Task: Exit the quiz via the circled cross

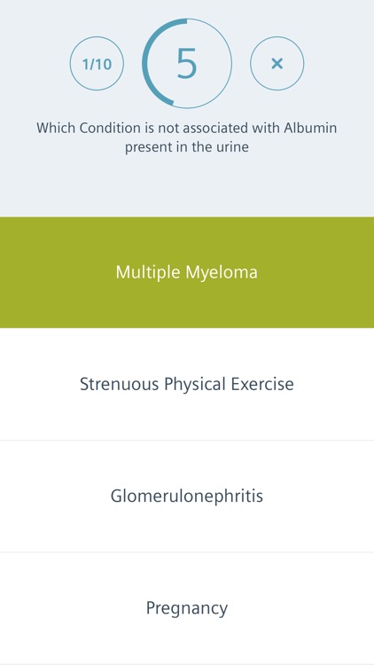Action: click(277, 63)
